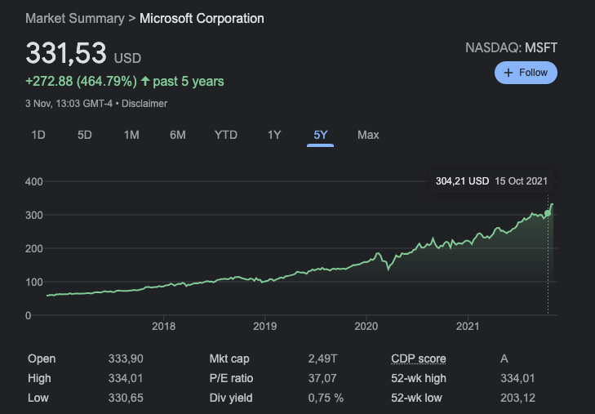Click the plus icon on Follow button

pos(508,73)
